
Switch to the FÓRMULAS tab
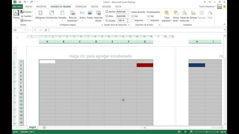(81, 7)
